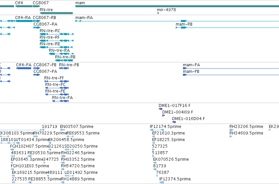
Task: Select the RH54720.5prime EST label
Action: pyautogui.click(x=78, y=166)
